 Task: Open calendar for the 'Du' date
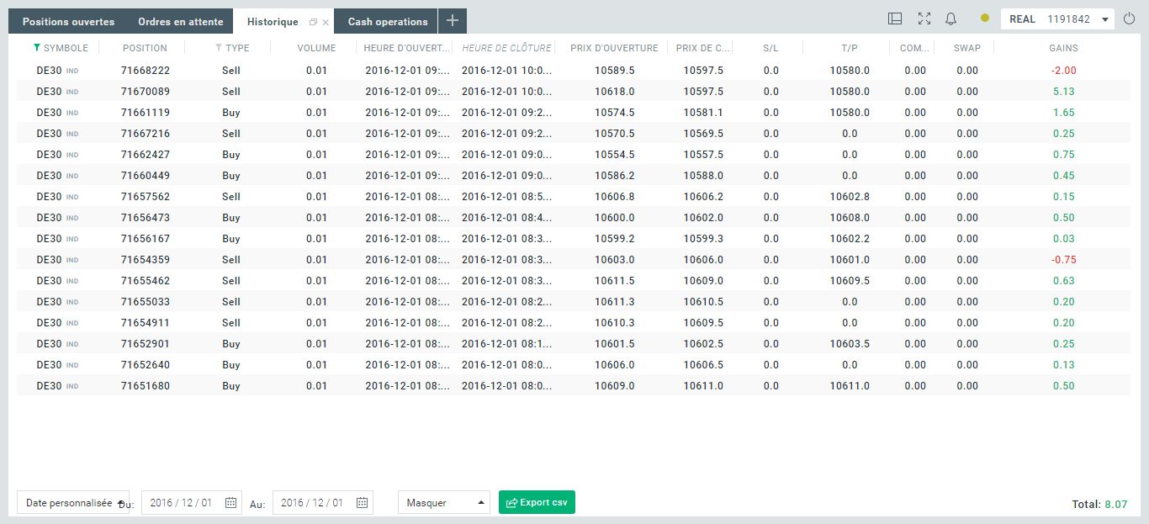[x=230, y=502]
